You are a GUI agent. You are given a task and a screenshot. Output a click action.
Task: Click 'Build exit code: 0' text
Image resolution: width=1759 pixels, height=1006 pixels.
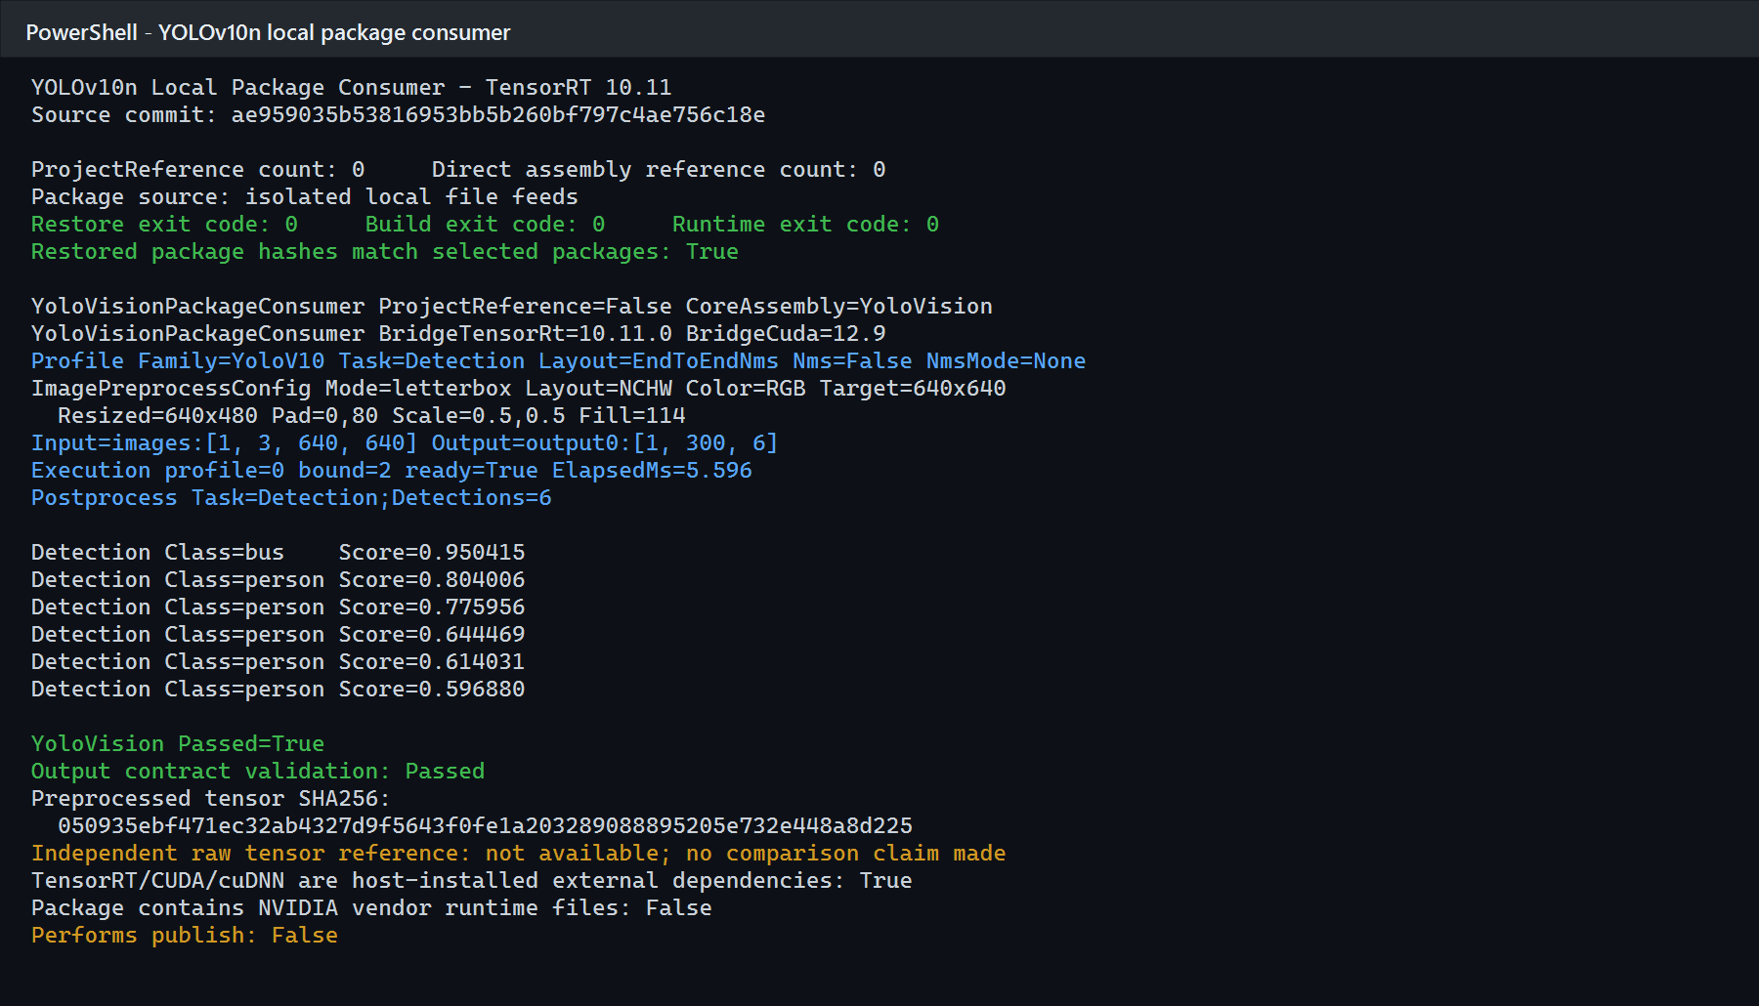[x=485, y=224]
